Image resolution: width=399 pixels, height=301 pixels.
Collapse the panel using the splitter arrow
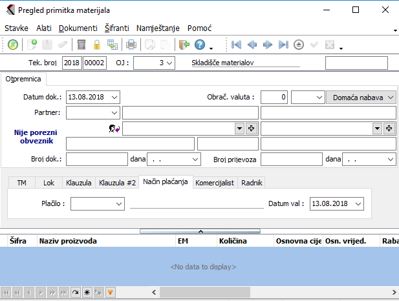click(200, 231)
